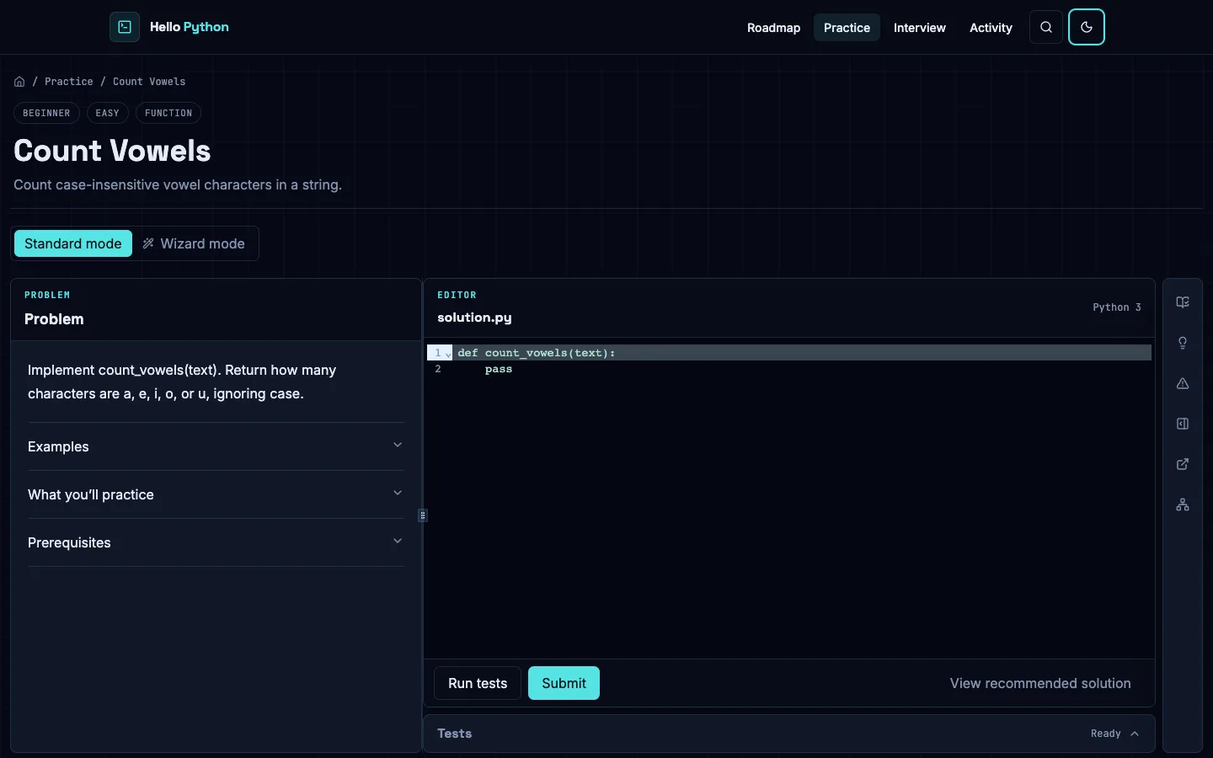Click the BEGINNER tag

(x=46, y=113)
